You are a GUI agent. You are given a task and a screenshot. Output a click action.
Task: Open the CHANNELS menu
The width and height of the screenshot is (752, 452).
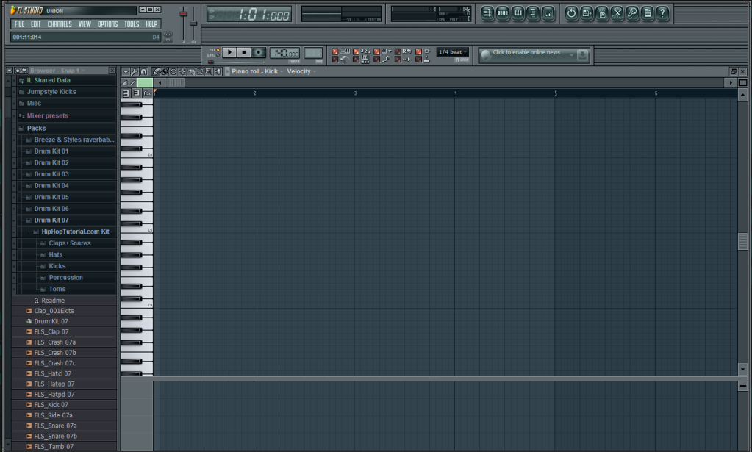(x=60, y=24)
